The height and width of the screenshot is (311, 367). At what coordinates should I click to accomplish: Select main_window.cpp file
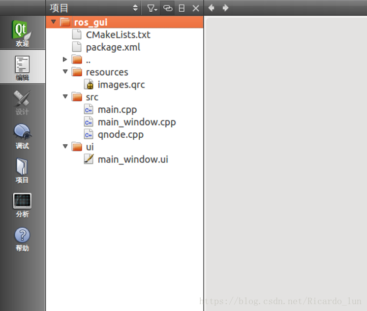(x=137, y=122)
